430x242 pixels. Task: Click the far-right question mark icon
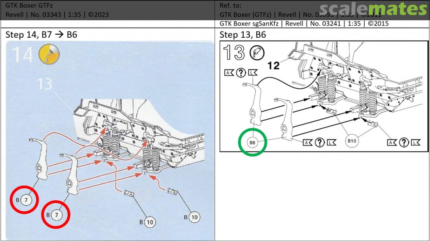(x=404, y=142)
